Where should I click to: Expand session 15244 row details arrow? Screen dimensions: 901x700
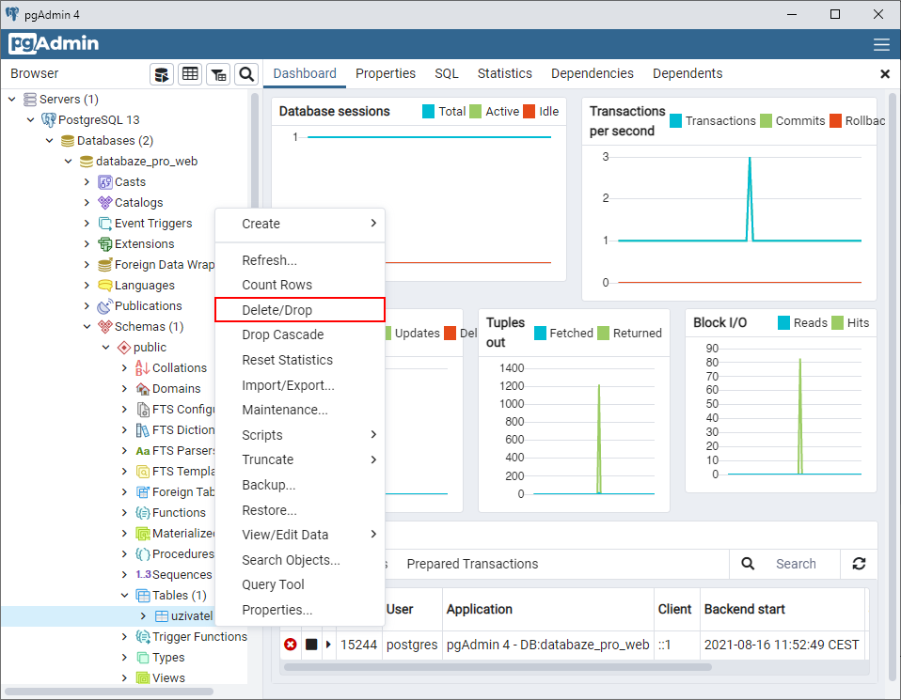coord(328,645)
